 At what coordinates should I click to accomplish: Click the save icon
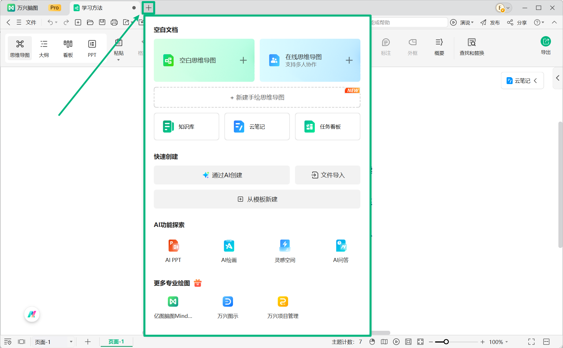(x=102, y=22)
